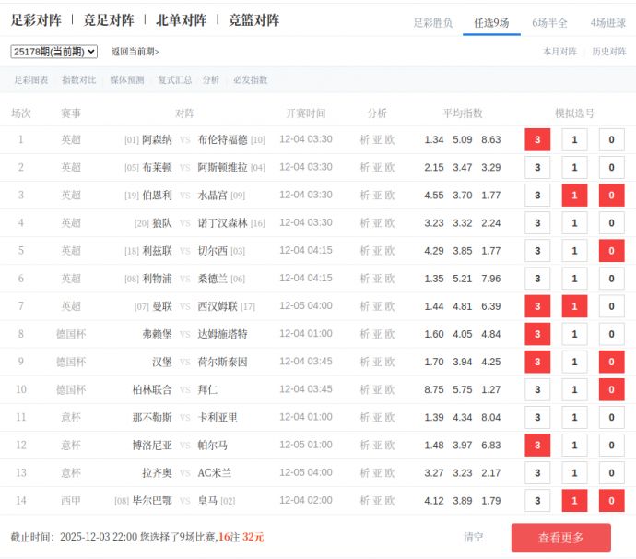
Task: Open the 指数对比 sub-menu
Action: (78, 80)
